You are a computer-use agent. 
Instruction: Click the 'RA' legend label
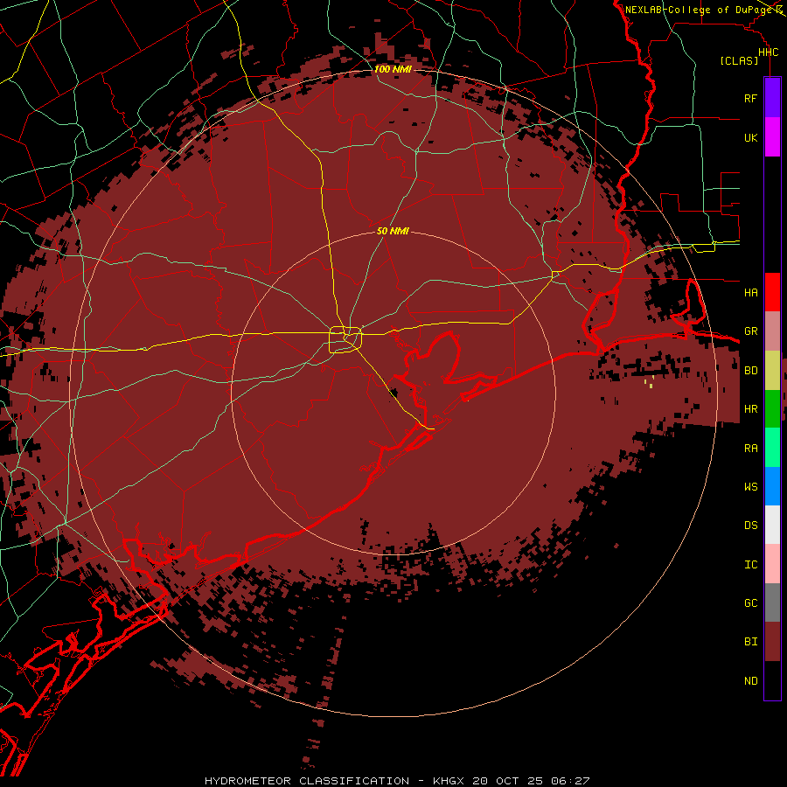(750, 449)
